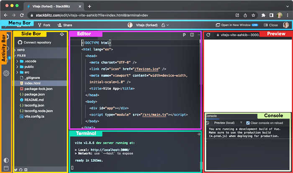The image size is (293, 173).
Task: Open browser Extensions puzzle icon
Action: [263, 15]
